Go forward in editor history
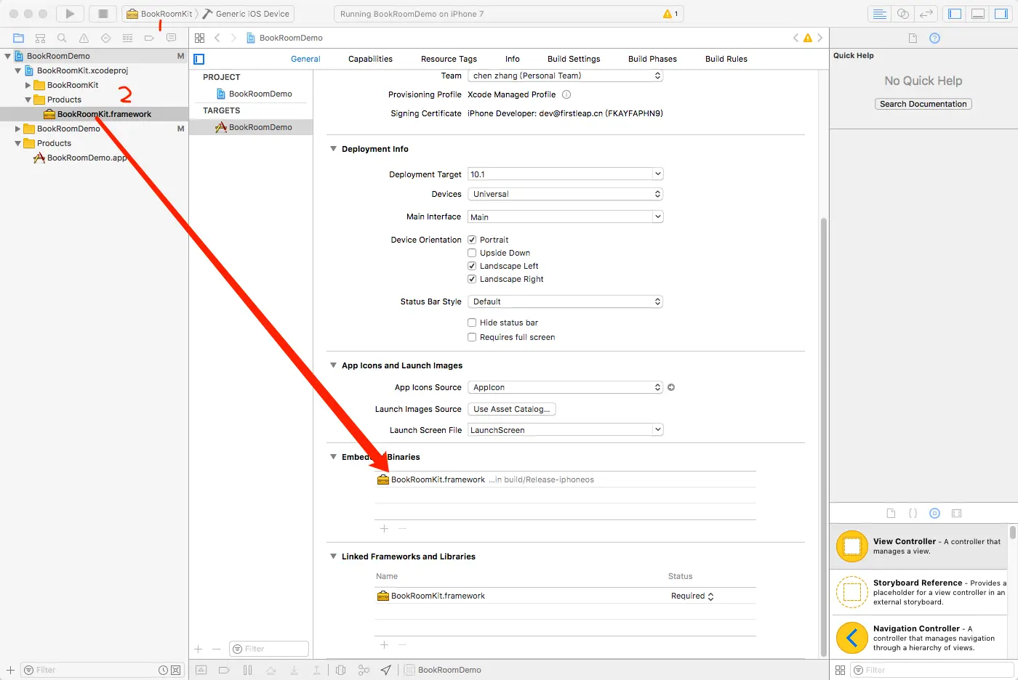 pyautogui.click(x=233, y=38)
